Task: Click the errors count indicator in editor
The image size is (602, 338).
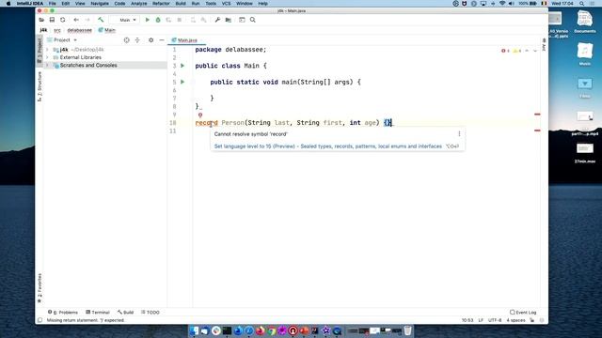Action: coord(506,51)
